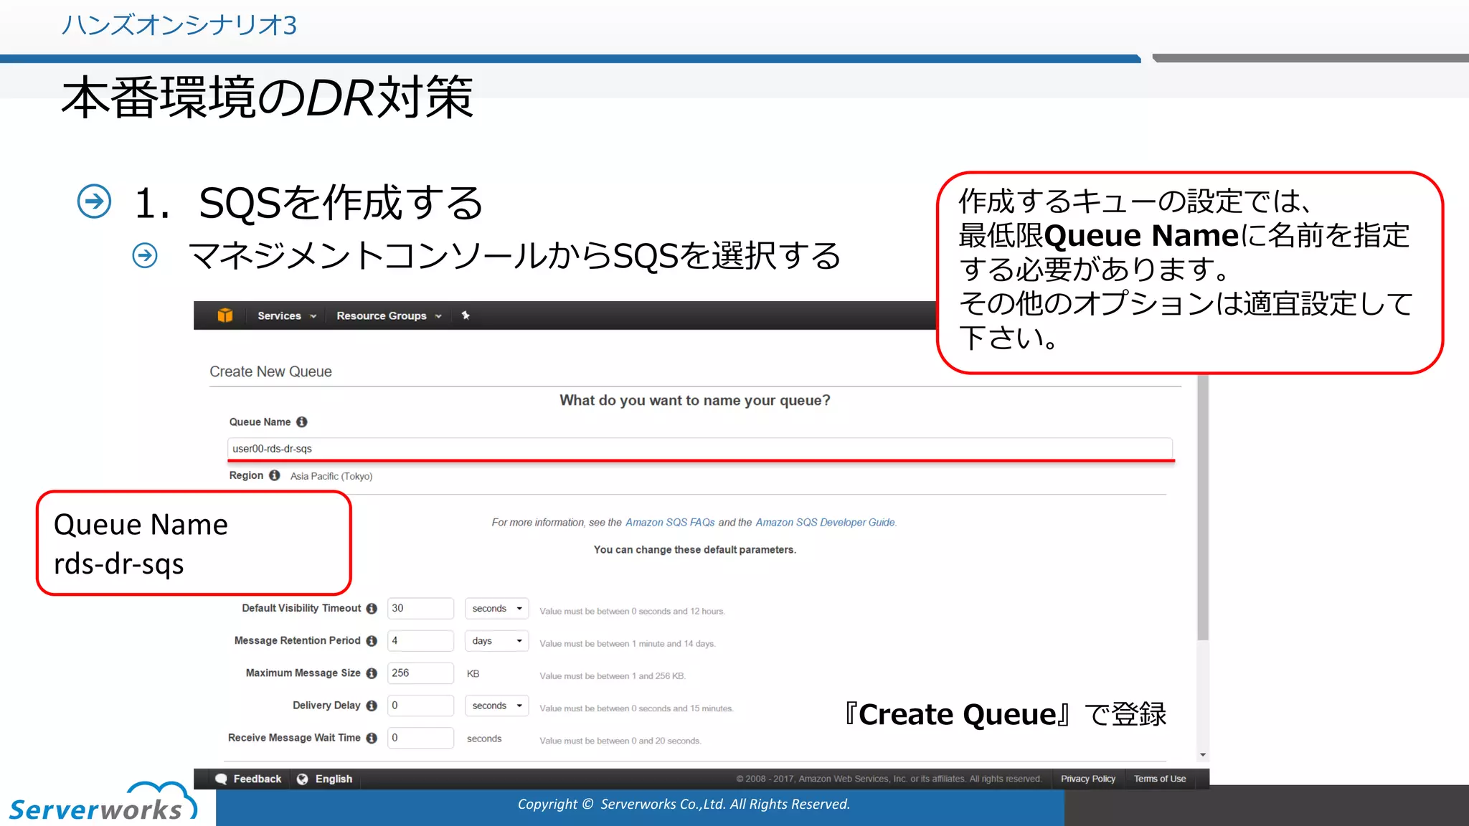Open Default Visibility Timeout seconds unit dropdown
Screen dimensions: 1469x826
(497, 608)
